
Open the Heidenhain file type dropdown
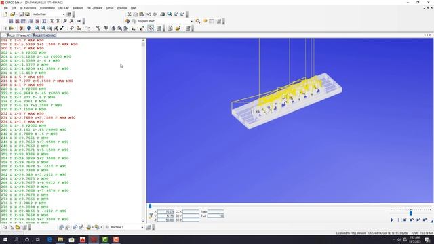[64, 14]
